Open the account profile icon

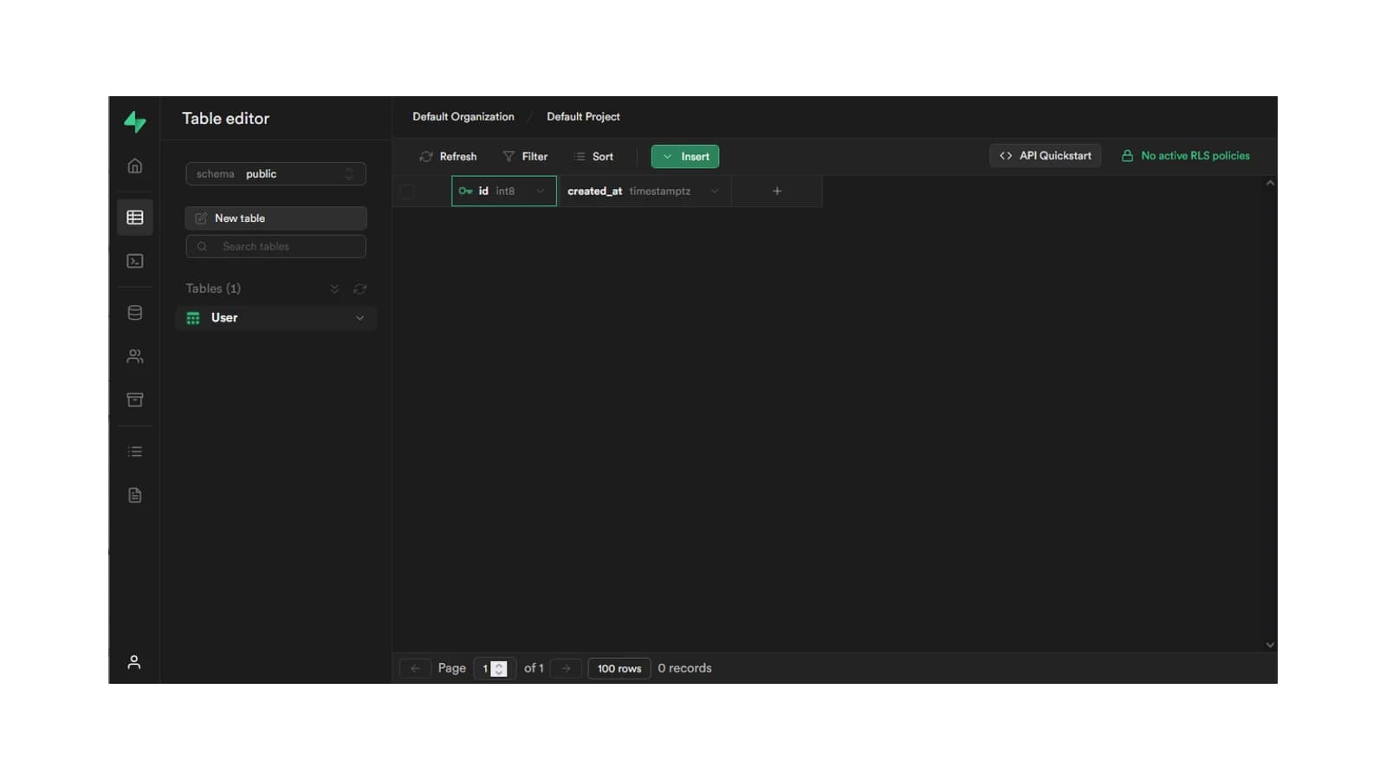(x=134, y=662)
